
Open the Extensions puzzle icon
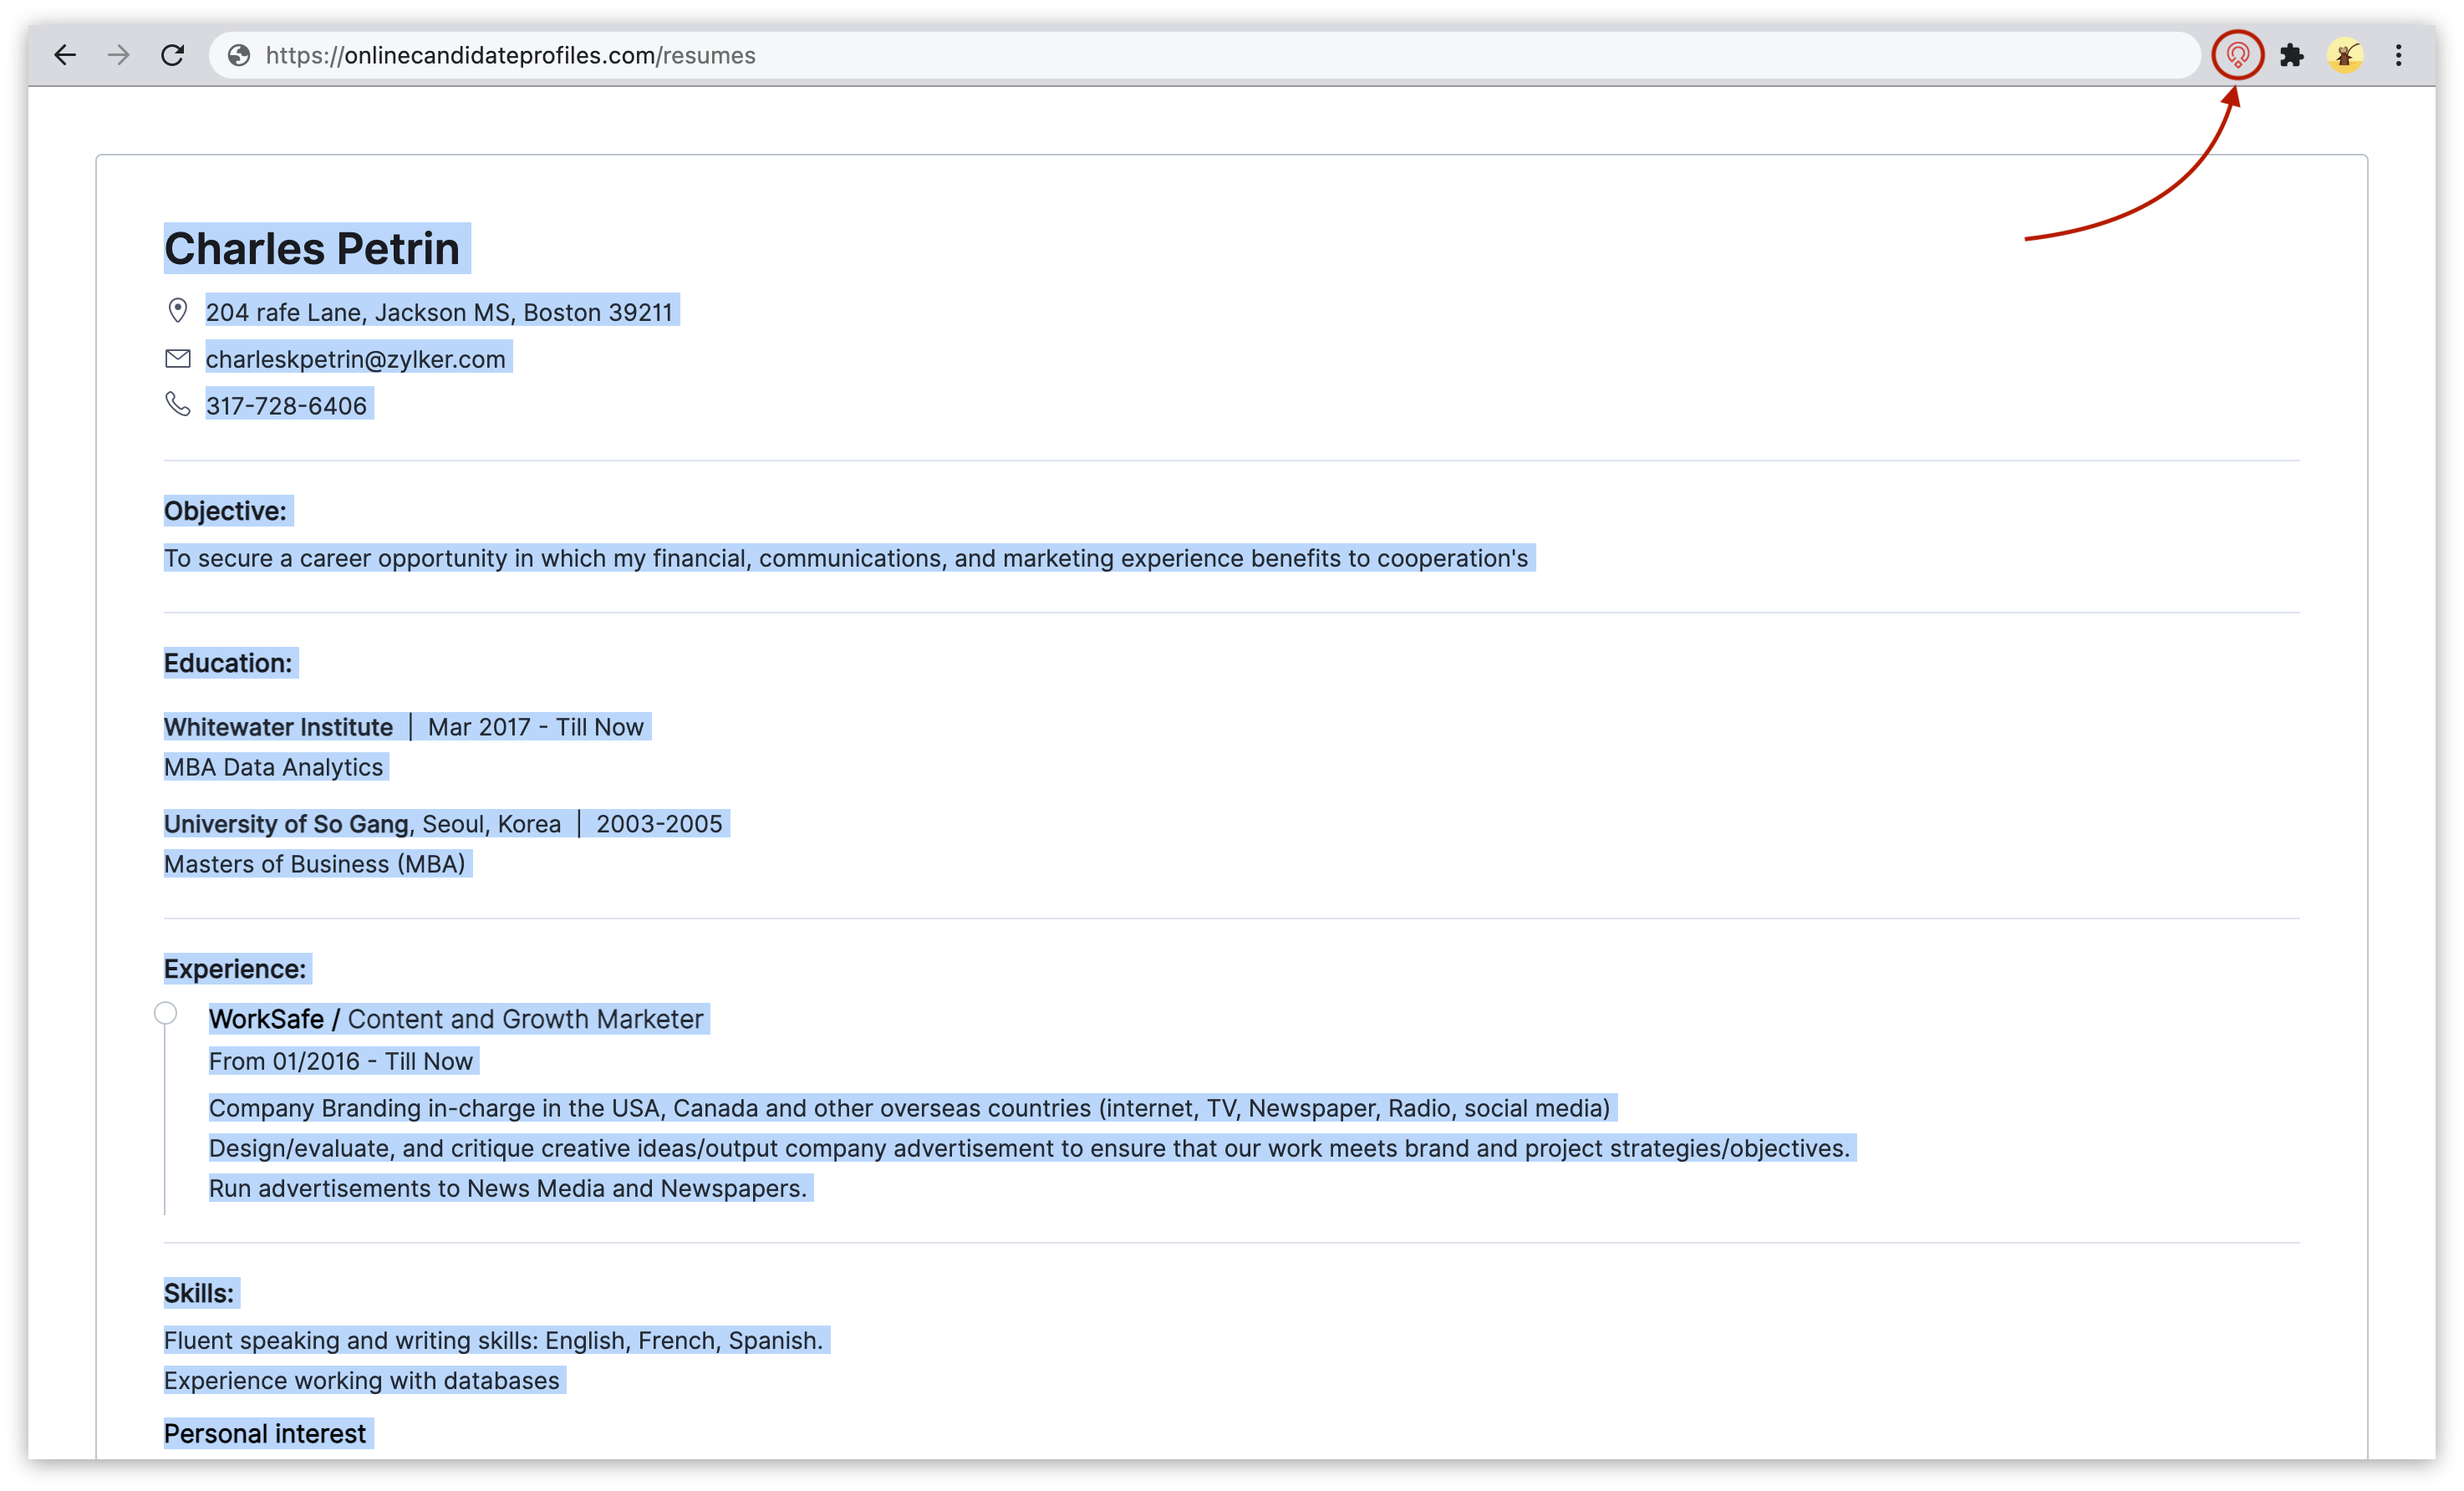click(2292, 55)
